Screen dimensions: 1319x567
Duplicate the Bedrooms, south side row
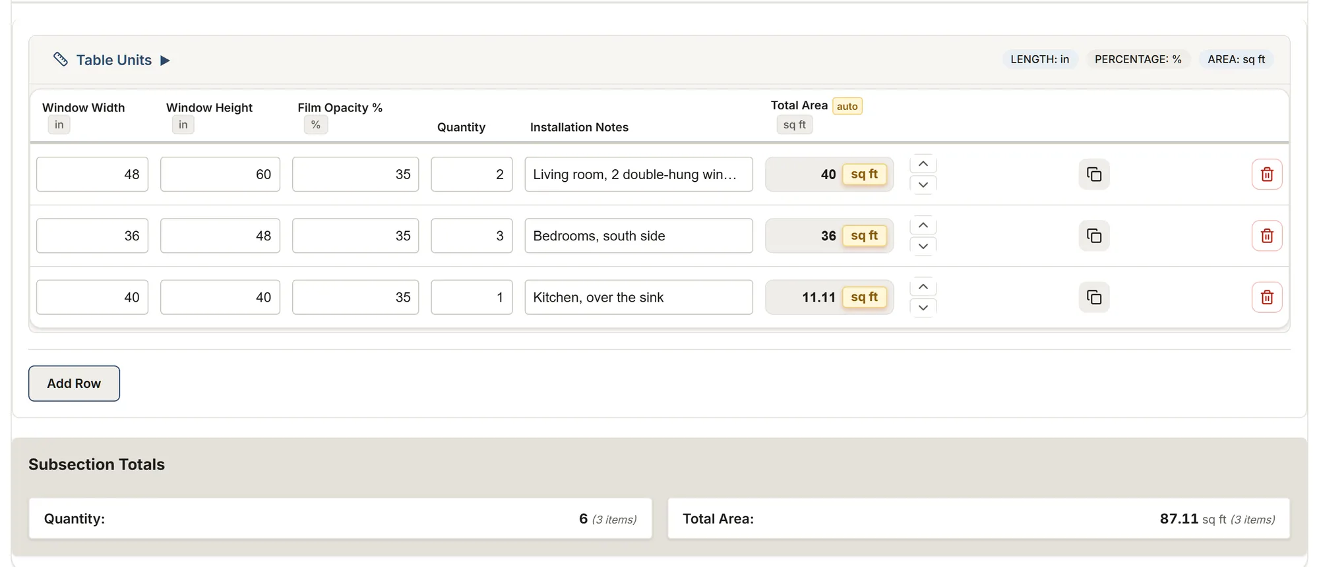(x=1094, y=236)
